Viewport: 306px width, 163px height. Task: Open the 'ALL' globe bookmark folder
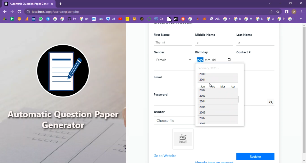coord(215,19)
